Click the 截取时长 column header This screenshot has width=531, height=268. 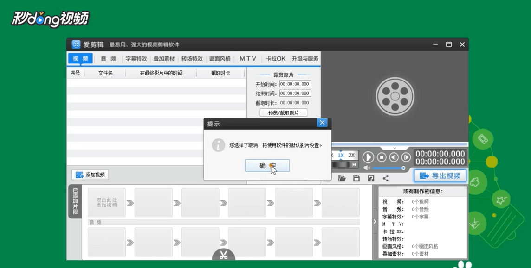point(220,73)
